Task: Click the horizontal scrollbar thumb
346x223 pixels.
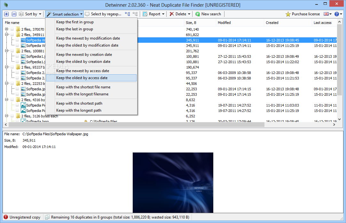Action: click(136, 125)
